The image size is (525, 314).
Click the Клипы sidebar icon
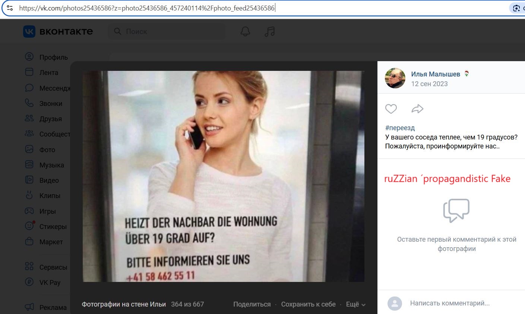(x=29, y=195)
